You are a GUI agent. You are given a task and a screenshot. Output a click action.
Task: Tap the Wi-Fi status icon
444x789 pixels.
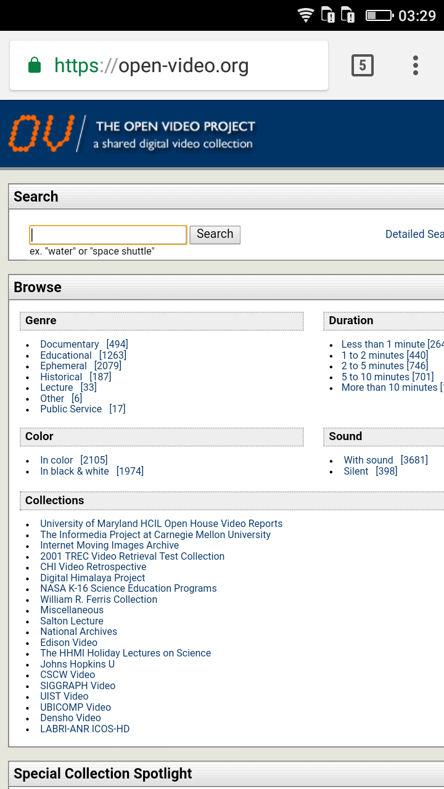pos(306,15)
